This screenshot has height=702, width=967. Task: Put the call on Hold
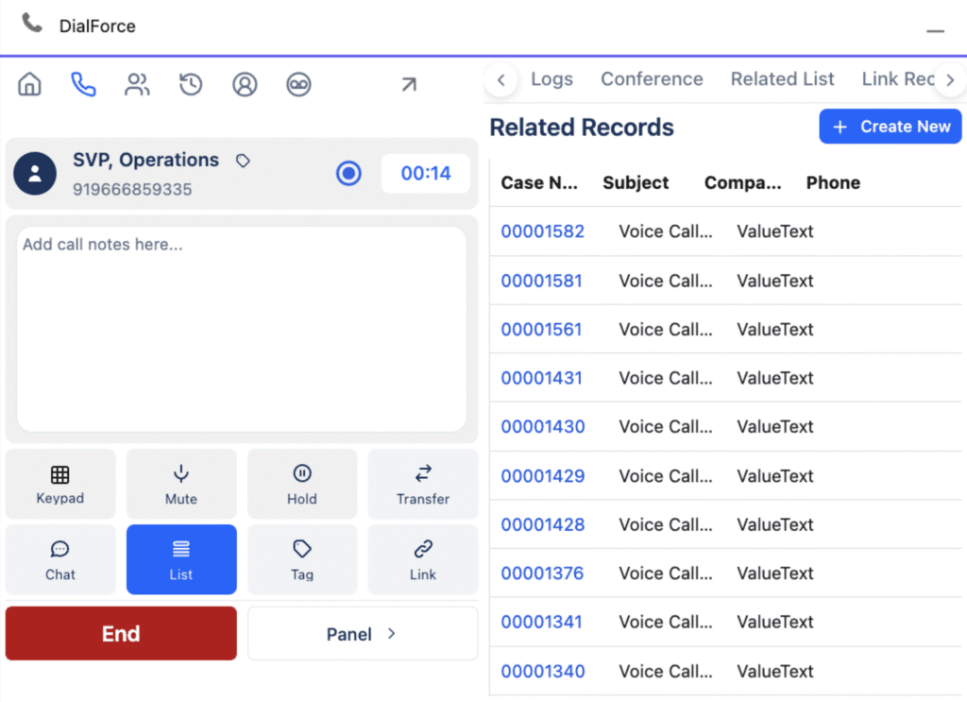pos(302,484)
